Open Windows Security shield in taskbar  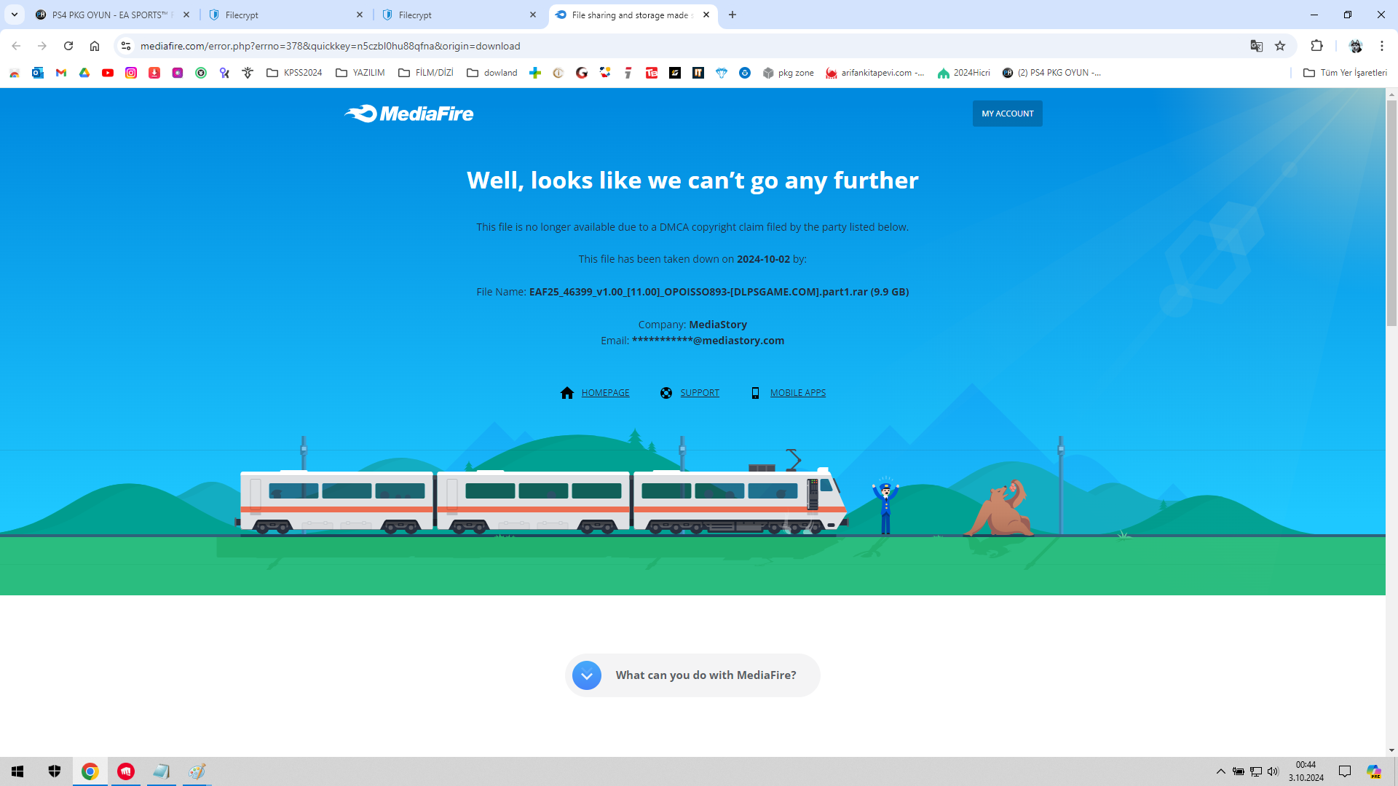coord(55,771)
